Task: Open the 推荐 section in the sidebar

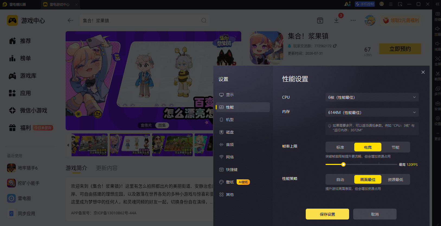Action: 20,41
